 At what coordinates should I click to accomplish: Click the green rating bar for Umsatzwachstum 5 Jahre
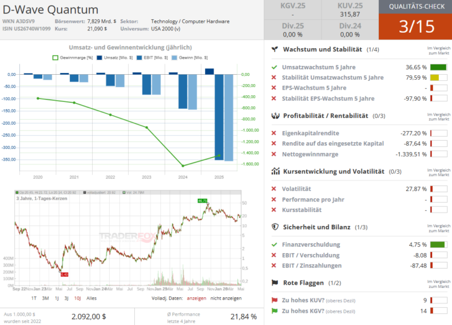(x=438, y=67)
